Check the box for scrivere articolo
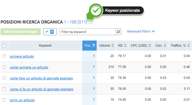192x105 pixels. coord(4,56)
